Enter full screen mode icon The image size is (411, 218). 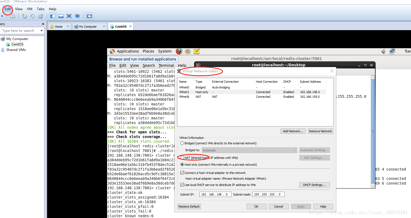pyautogui.click(x=69, y=16)
